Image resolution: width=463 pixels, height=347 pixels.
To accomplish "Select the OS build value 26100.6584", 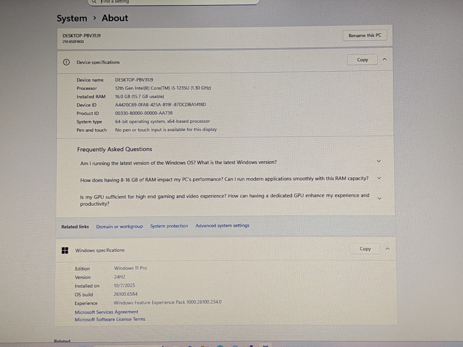I will [x=126, y=294].
